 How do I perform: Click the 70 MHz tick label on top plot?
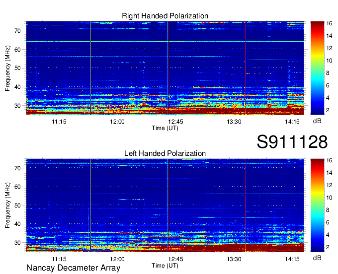coord(17,31)
